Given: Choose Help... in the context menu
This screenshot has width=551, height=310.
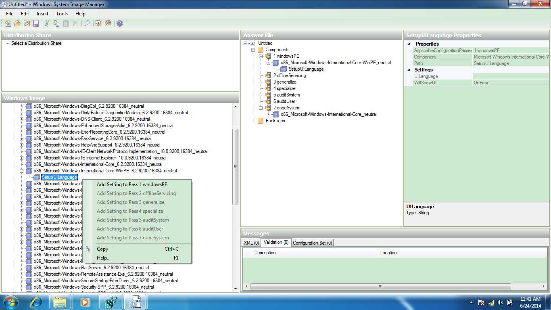Looking at the screenshot, I should click(137, 258).
